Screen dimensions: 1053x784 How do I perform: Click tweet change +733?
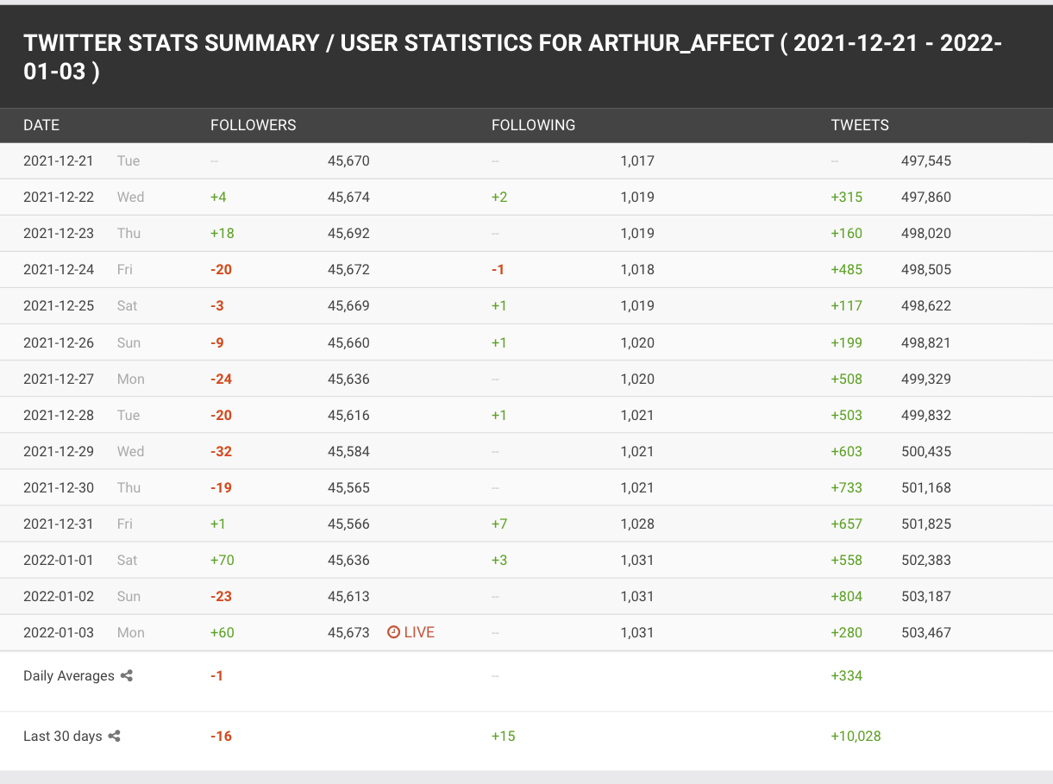[847, 487]
